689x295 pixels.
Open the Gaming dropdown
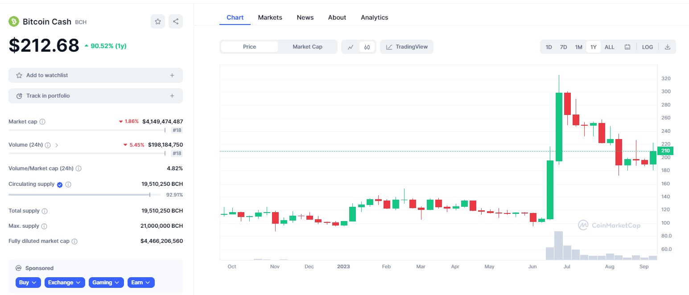click(106, 283)
